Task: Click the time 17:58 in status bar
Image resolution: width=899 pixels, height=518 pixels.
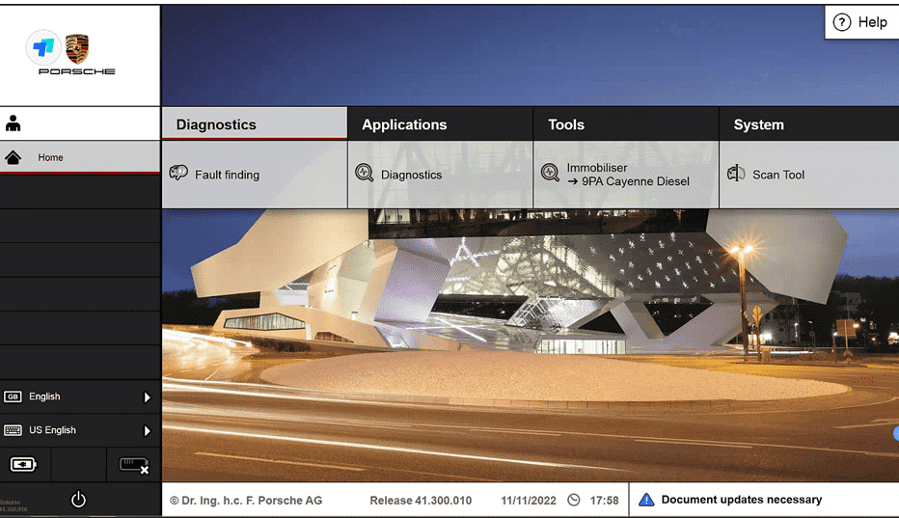Action: [604, 501]
